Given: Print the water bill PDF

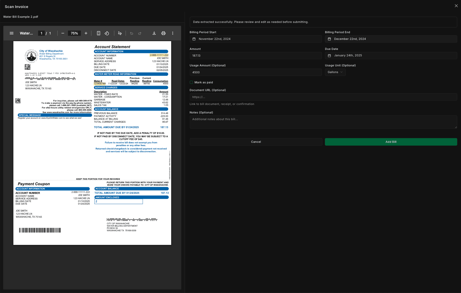Looking at the screenshot, I should tap(163, 33).
